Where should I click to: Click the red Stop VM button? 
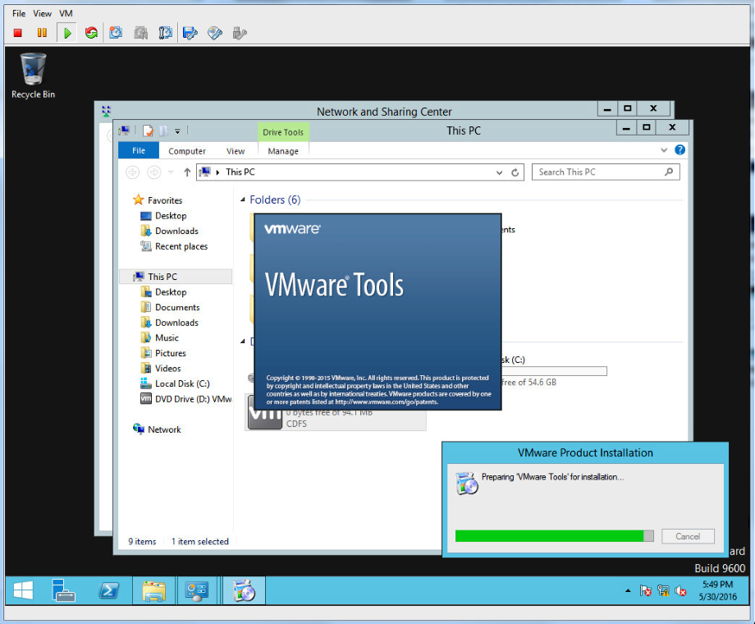18,33
